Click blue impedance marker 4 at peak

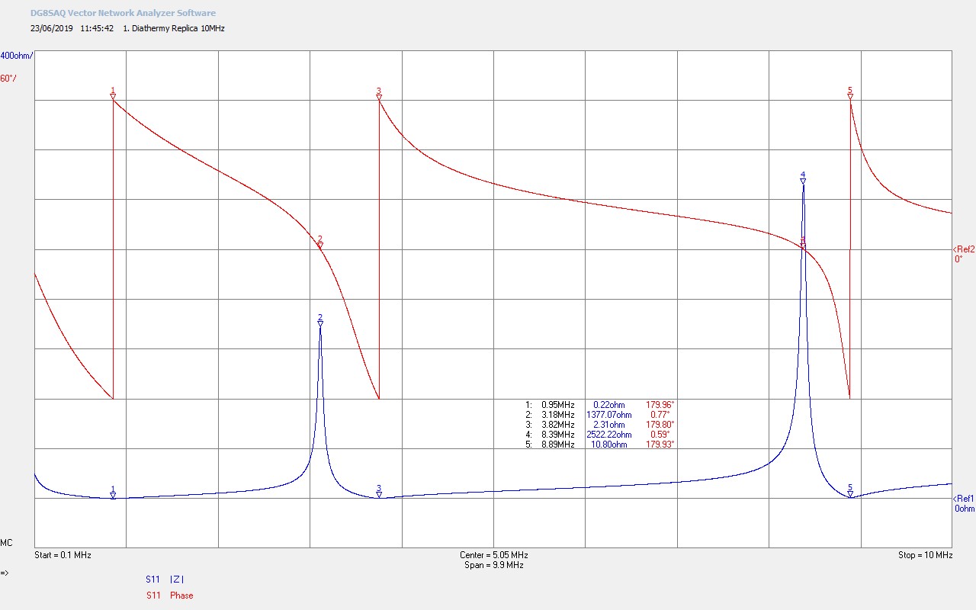[803, 181]
